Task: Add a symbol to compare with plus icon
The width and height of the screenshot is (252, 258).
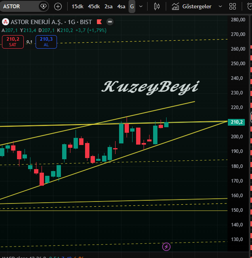Action: [58, 7]
